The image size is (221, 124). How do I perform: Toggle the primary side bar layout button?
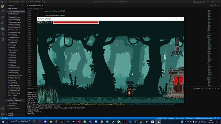pyautogui.click(x=194, y=2)
